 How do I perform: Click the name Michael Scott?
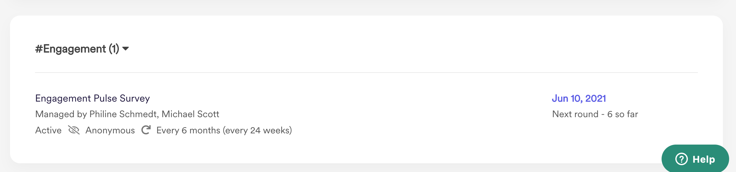(x=190, y=114)
